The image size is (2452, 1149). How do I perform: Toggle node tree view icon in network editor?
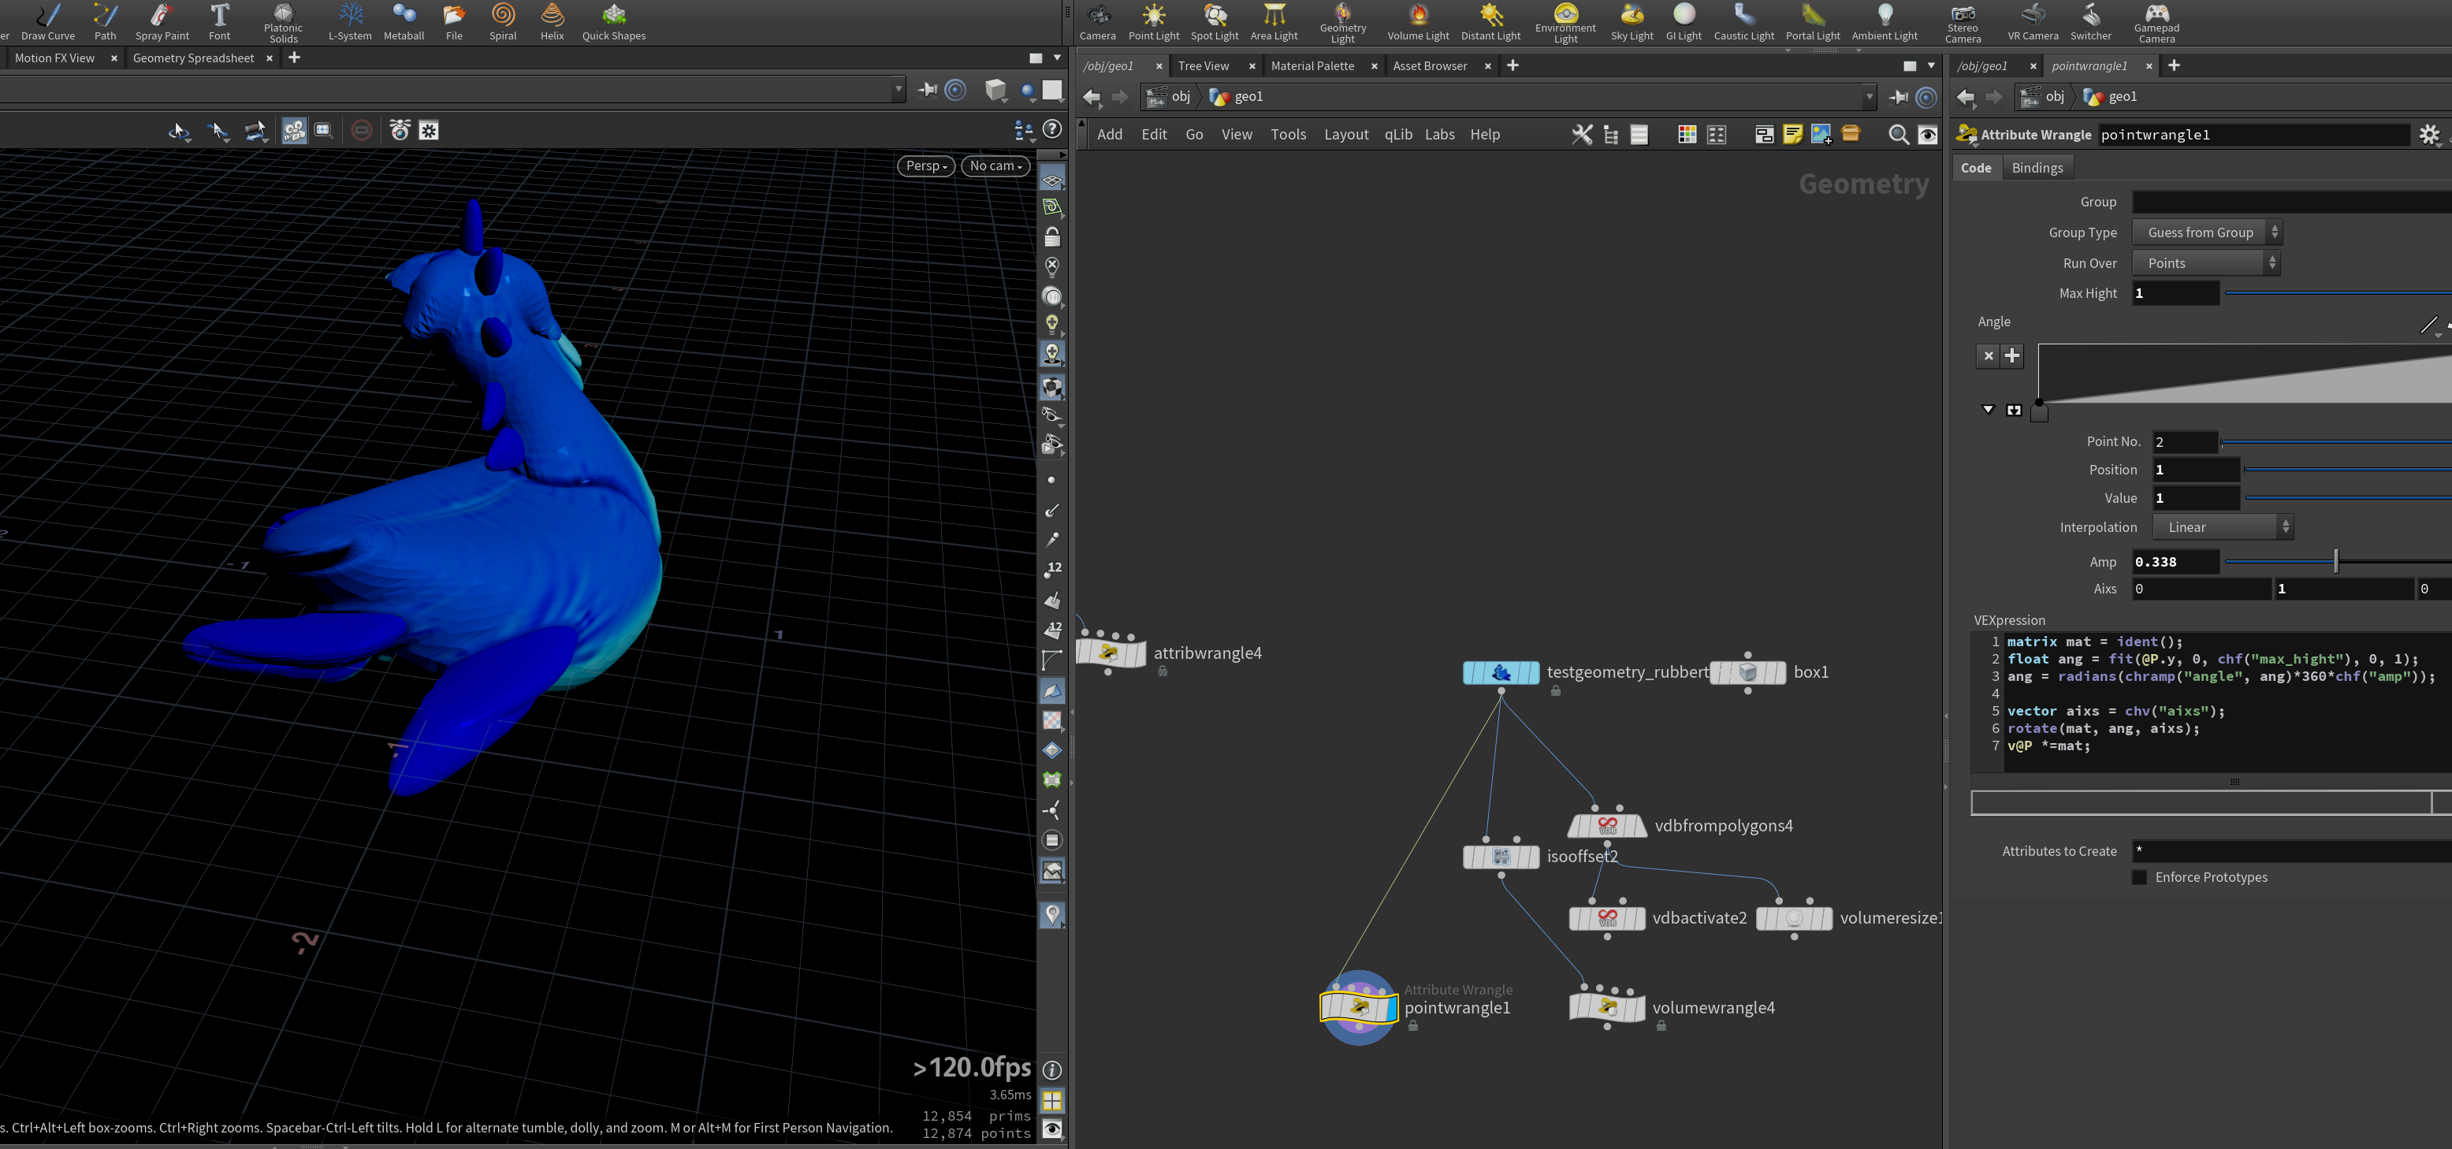[x=1610, y=134]
